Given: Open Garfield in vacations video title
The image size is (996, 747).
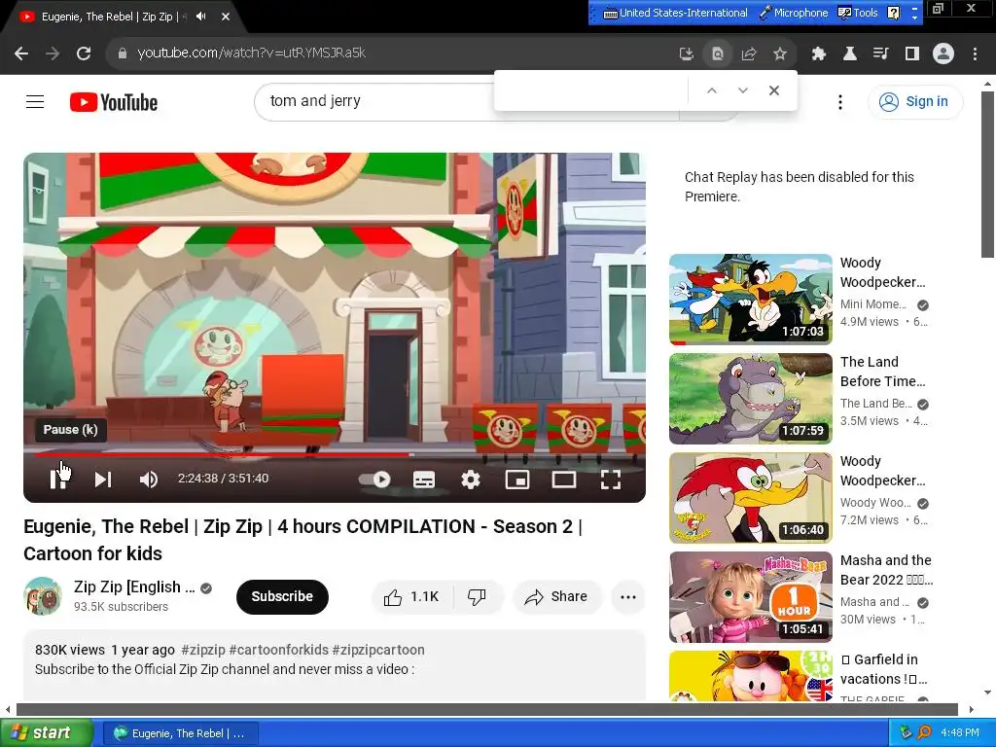Looking at the screenshot, I should click(x=884, y=669).
